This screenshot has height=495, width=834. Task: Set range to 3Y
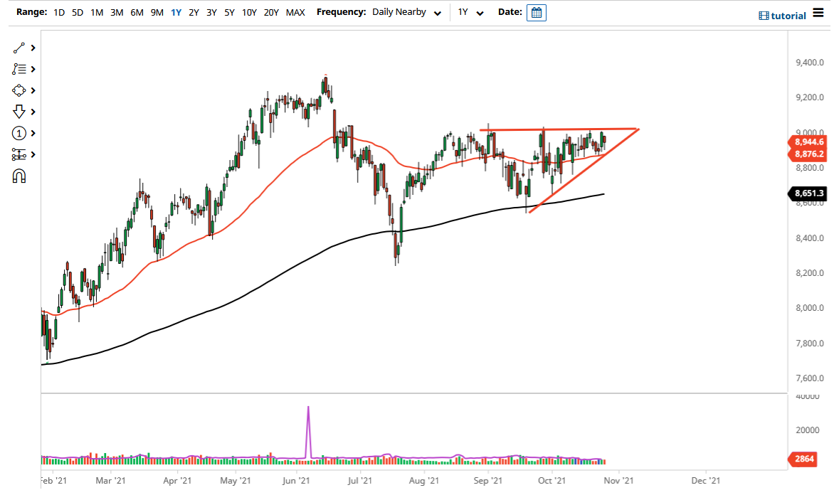pos(211,12)
